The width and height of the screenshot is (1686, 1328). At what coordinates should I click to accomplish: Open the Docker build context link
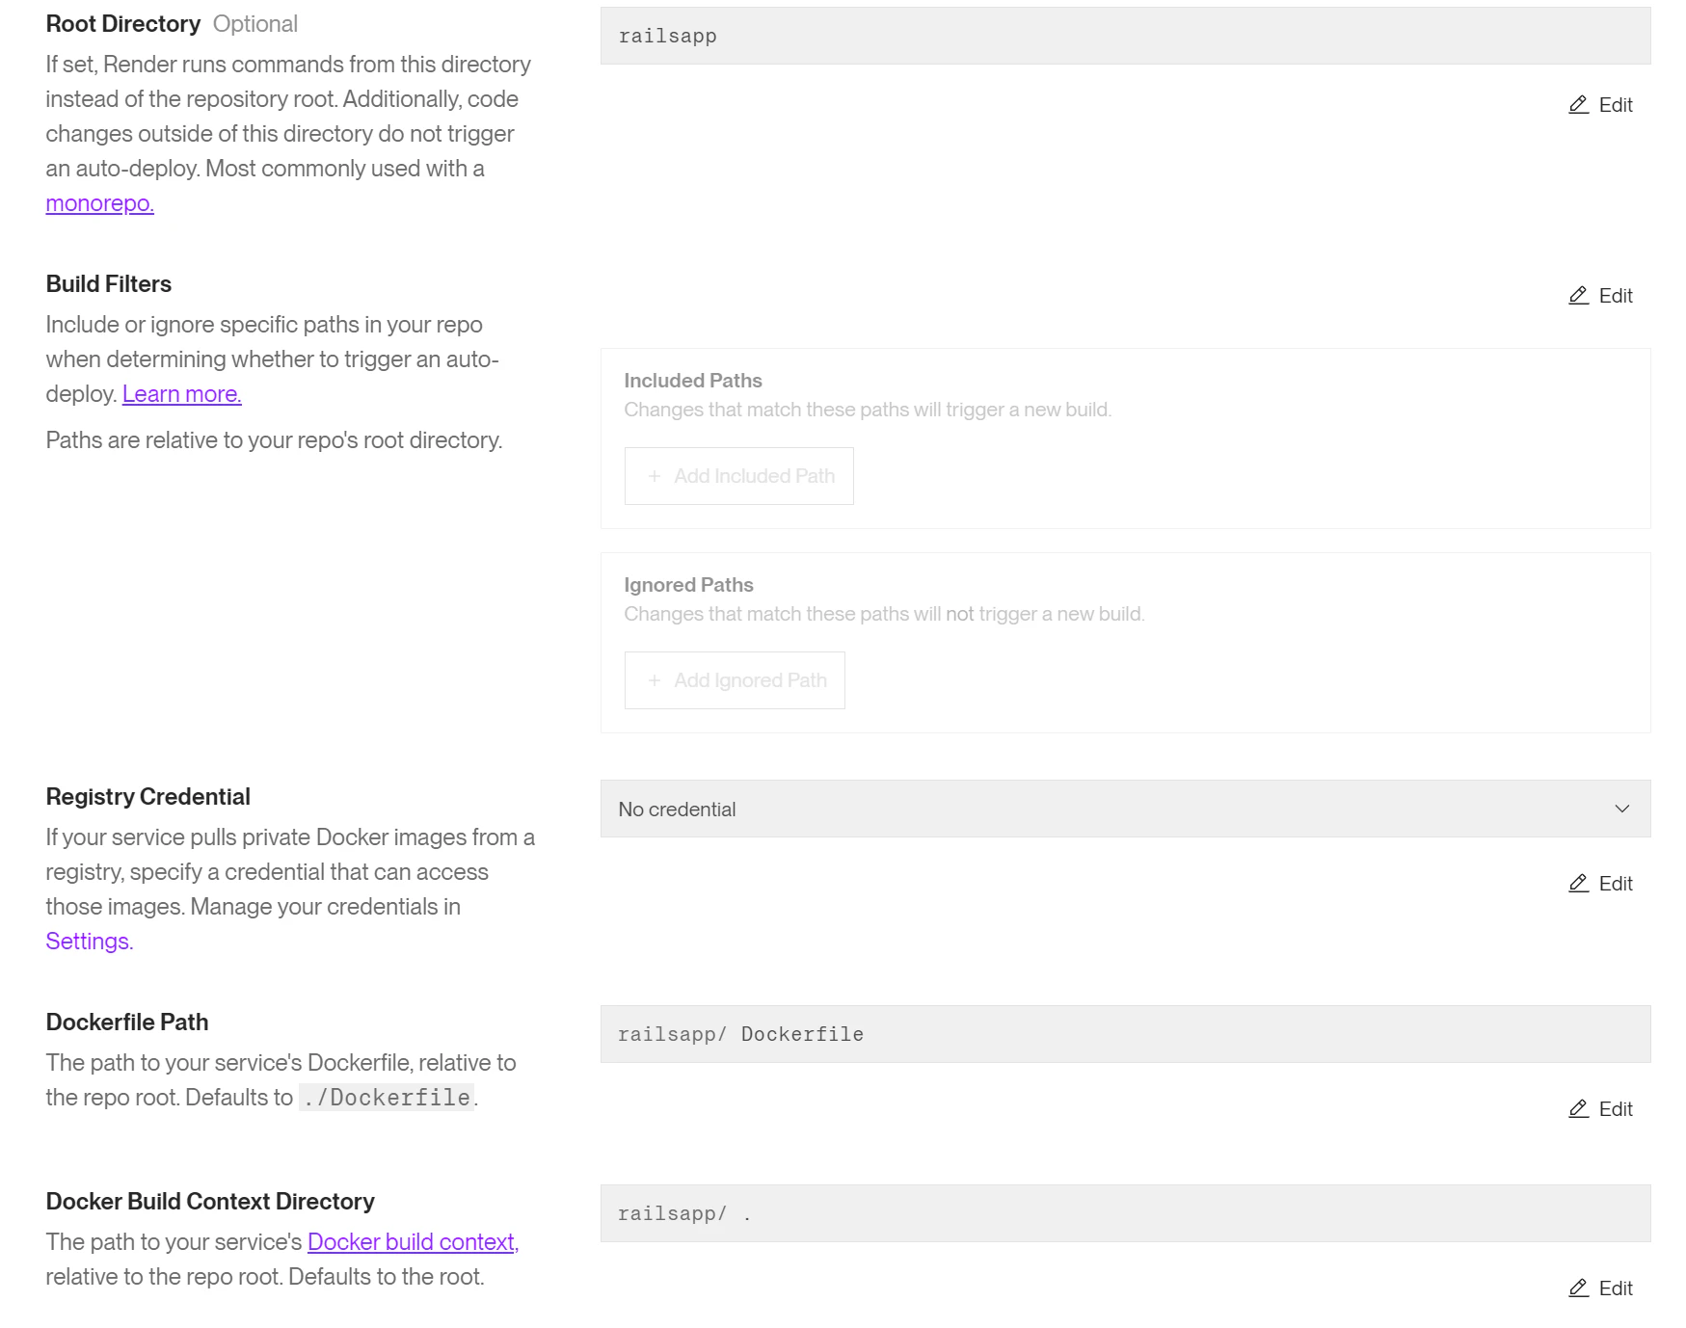tap(413, 1242)
